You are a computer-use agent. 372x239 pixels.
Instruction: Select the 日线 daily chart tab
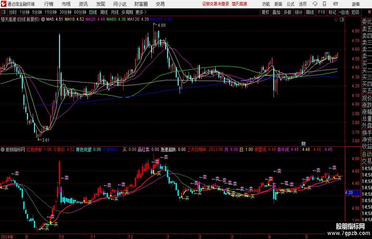pyautogui.click(x=93, y=12)
